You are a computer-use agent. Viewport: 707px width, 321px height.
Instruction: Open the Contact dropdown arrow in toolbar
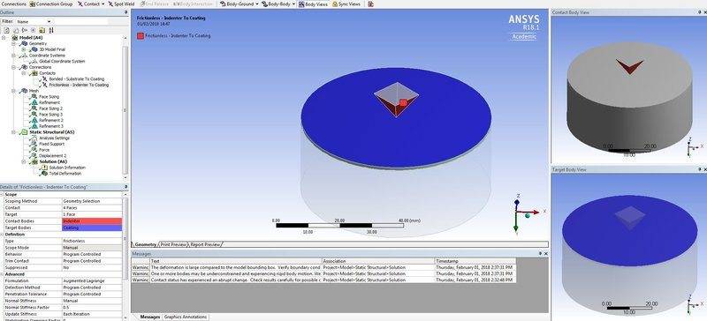[x=103, y=4]
